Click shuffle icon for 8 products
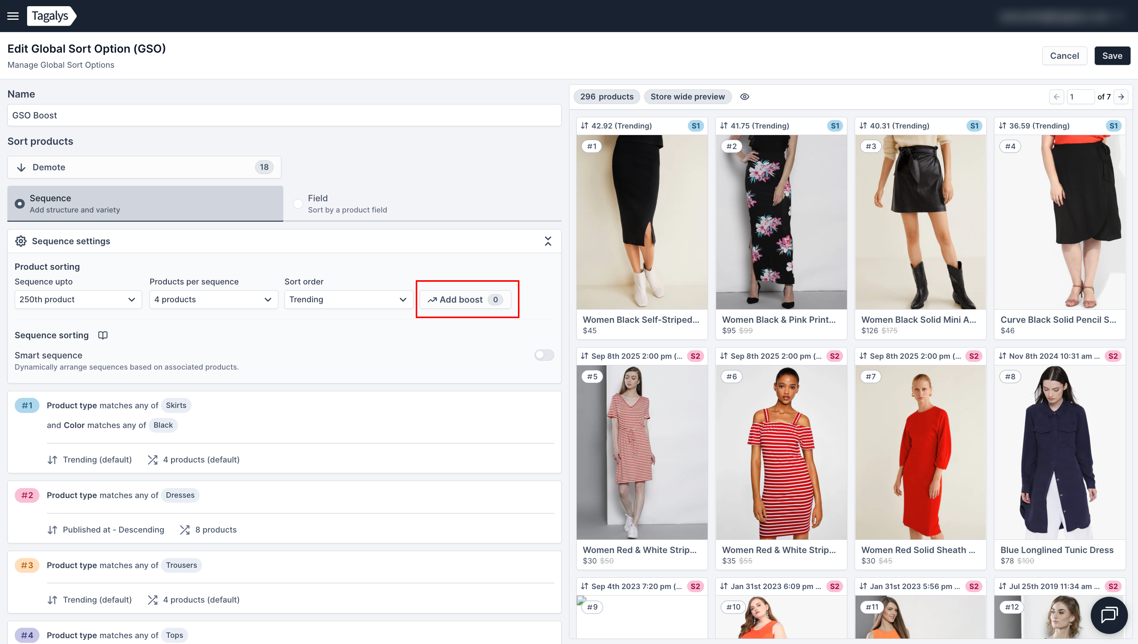This screenshot has width=1138, height=644. (184, 530)
